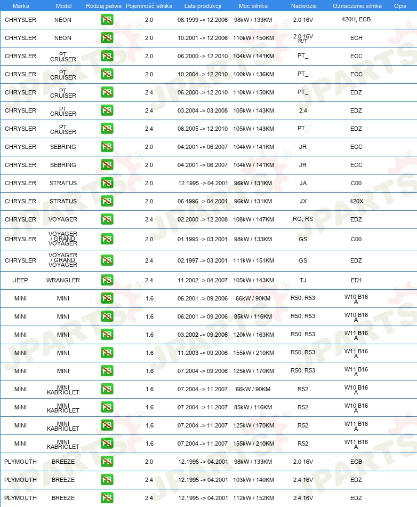Click the date range 02.2000 -> 12.2008

203,219
